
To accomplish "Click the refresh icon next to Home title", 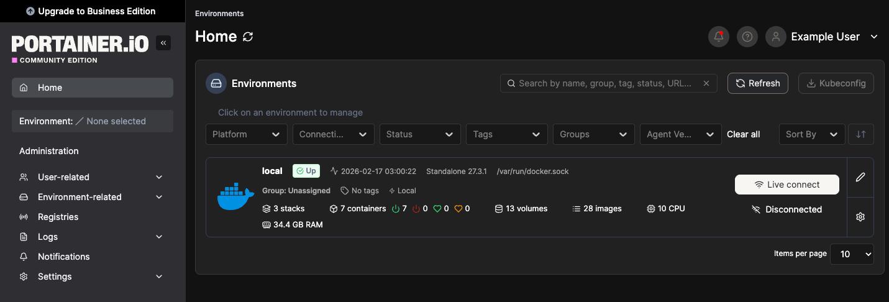I will 248,37.
